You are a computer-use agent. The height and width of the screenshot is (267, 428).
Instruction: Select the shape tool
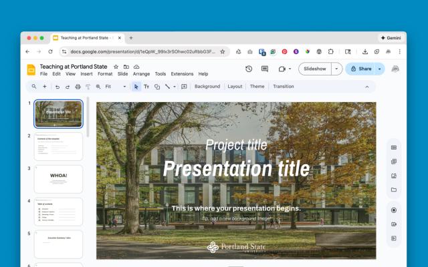(157, 87)
